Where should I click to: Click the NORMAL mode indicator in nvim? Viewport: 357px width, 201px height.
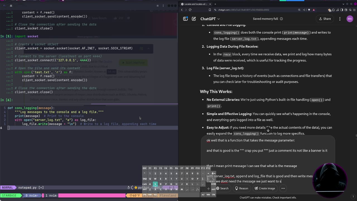[8, 188]
